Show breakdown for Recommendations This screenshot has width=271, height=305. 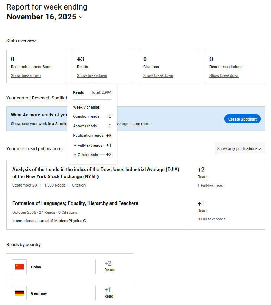(x=224, y=75)
